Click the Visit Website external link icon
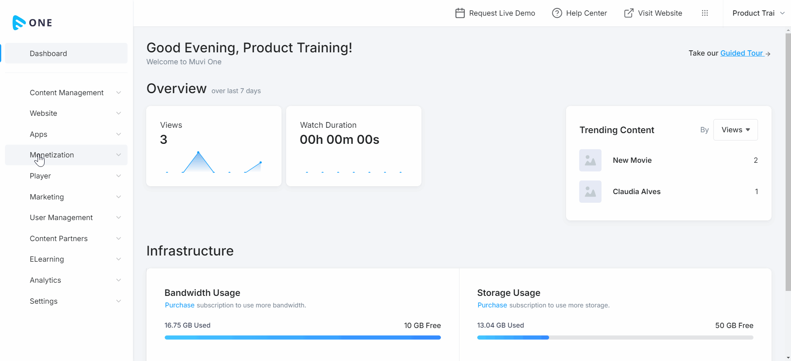Viewport: 791px width, 361px height. point(628,13)
